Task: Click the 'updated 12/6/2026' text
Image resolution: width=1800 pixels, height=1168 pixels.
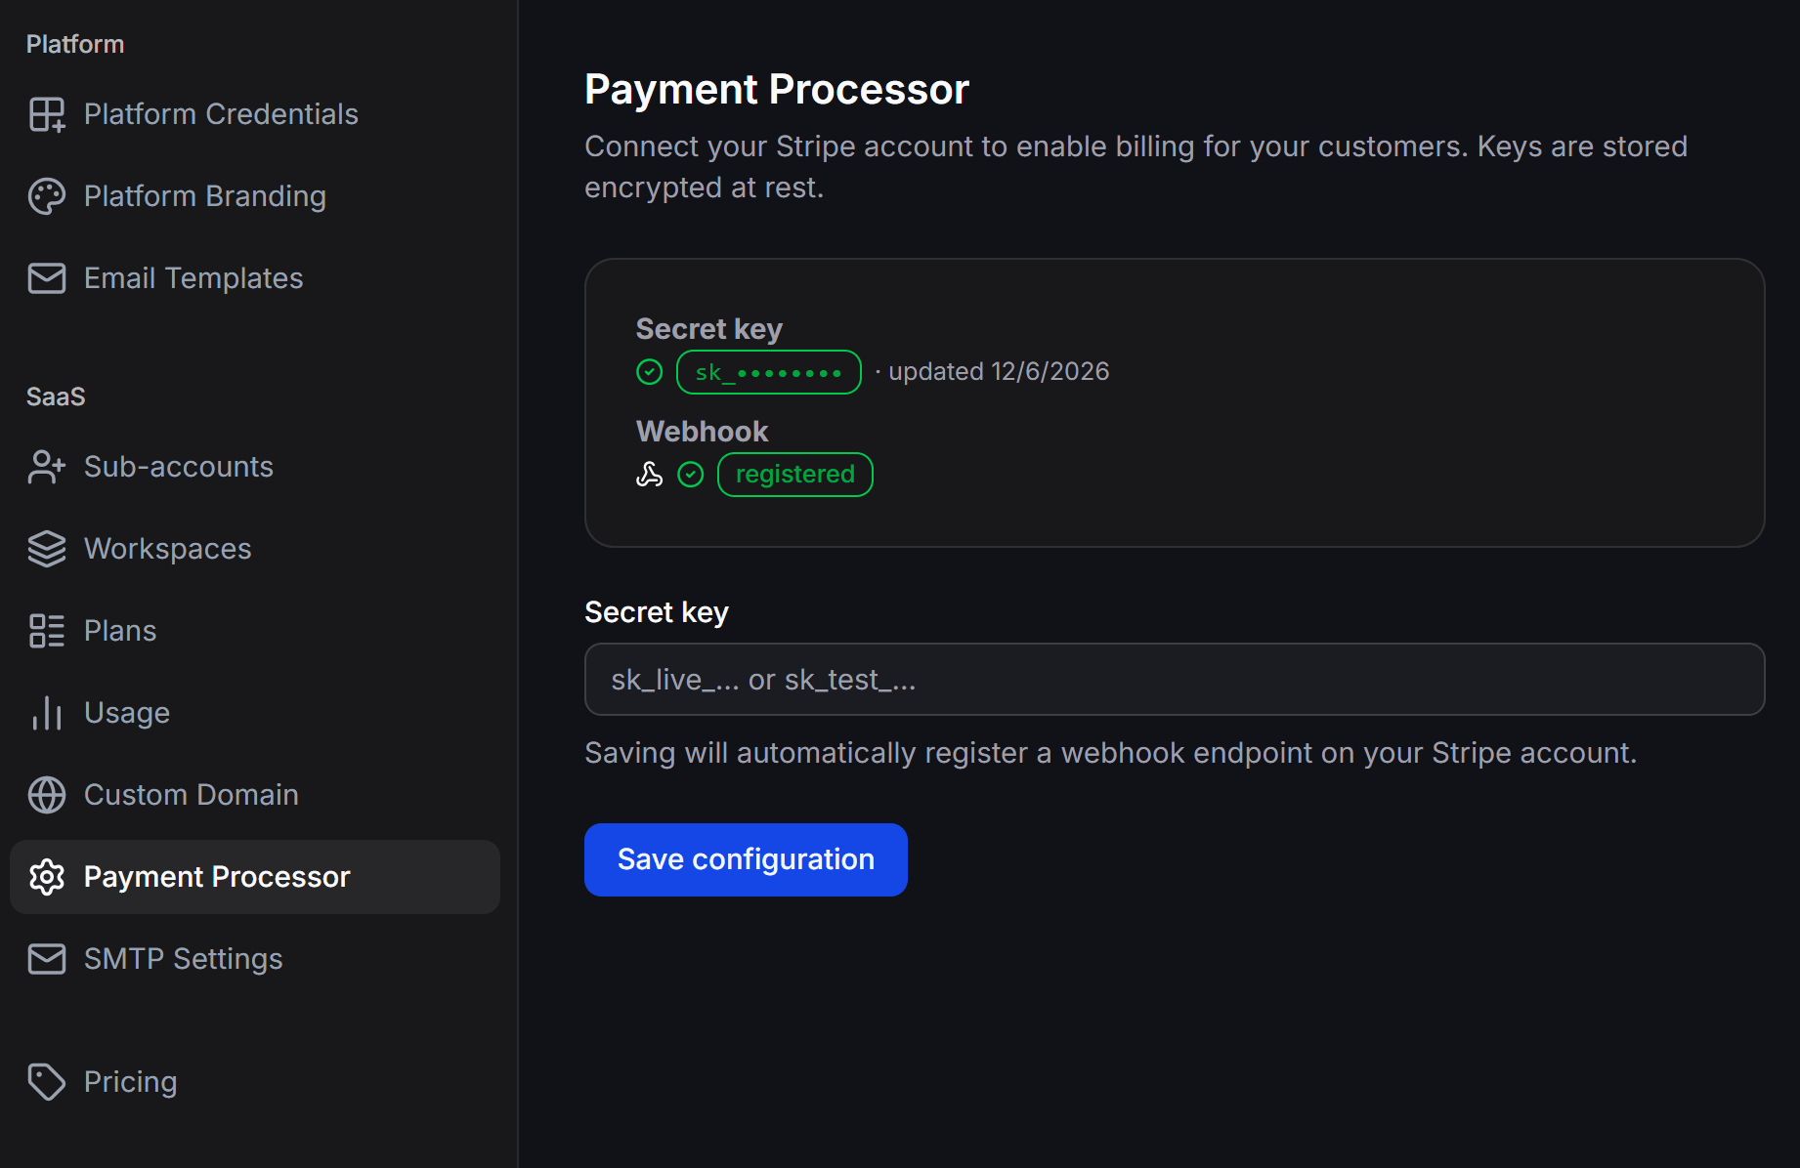Action: [x=999, y=372]
